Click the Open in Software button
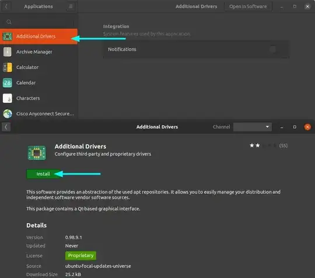The height and width of the screenshot is (278, 315). click(248, 6)
